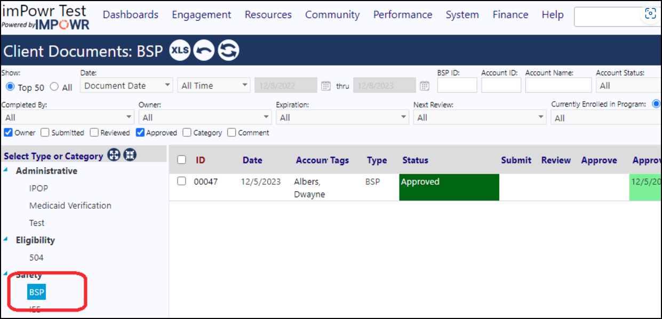Screen dimensions: 662x319
Task: Check the row checkbox for document 00047
Action: [x=181, y=181]
